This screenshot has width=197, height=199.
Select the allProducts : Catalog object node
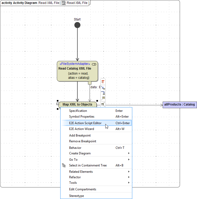pos(179,104)
